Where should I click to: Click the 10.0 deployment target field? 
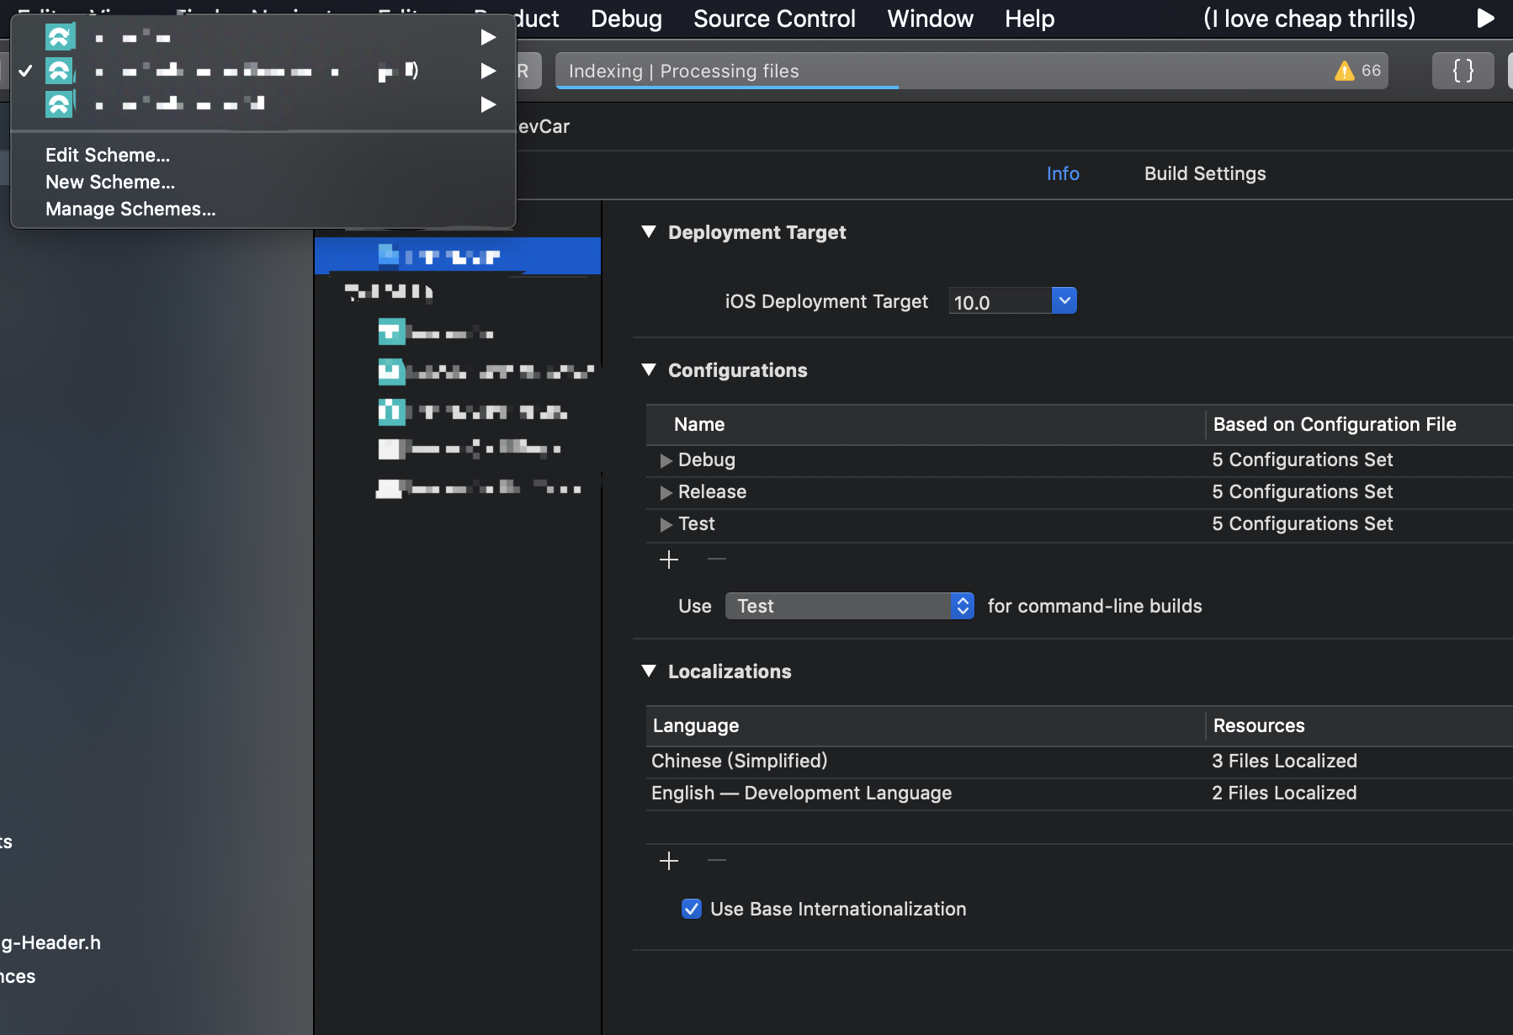tap(1001, 301)
